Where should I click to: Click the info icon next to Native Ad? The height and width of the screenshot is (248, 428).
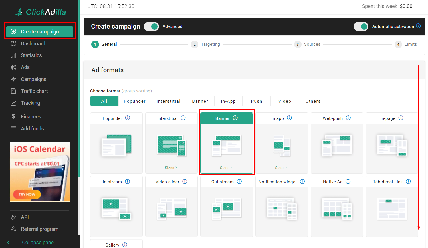(348, 182)
